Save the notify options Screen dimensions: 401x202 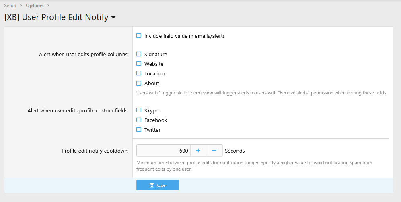click(x=158, y=185)
